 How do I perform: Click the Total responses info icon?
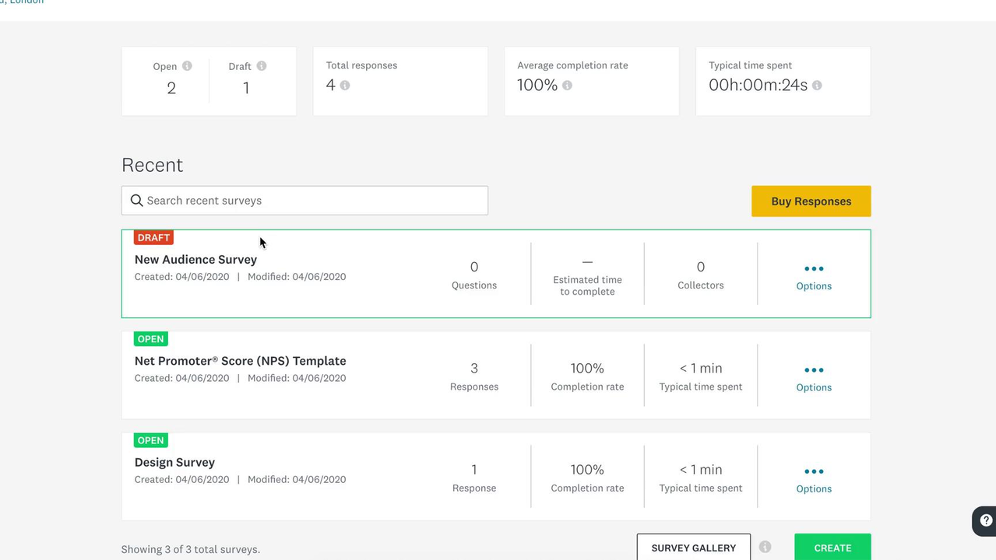coord(345,86)
